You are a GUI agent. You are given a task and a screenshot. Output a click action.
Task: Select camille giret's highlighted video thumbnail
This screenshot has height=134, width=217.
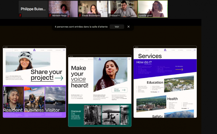click(152, 9)
